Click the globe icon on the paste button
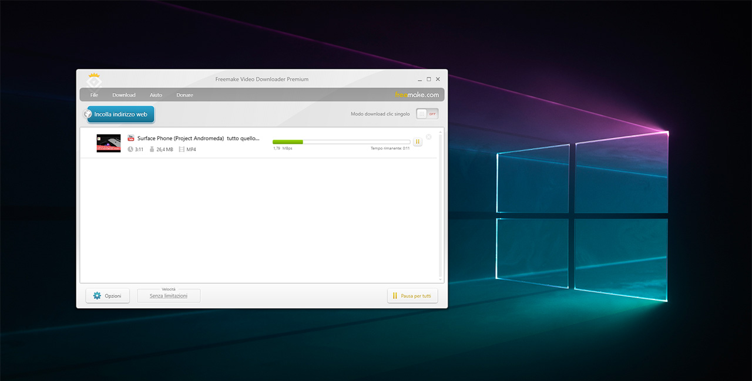This screenshot has width=752, height=381. pos(89,114)
